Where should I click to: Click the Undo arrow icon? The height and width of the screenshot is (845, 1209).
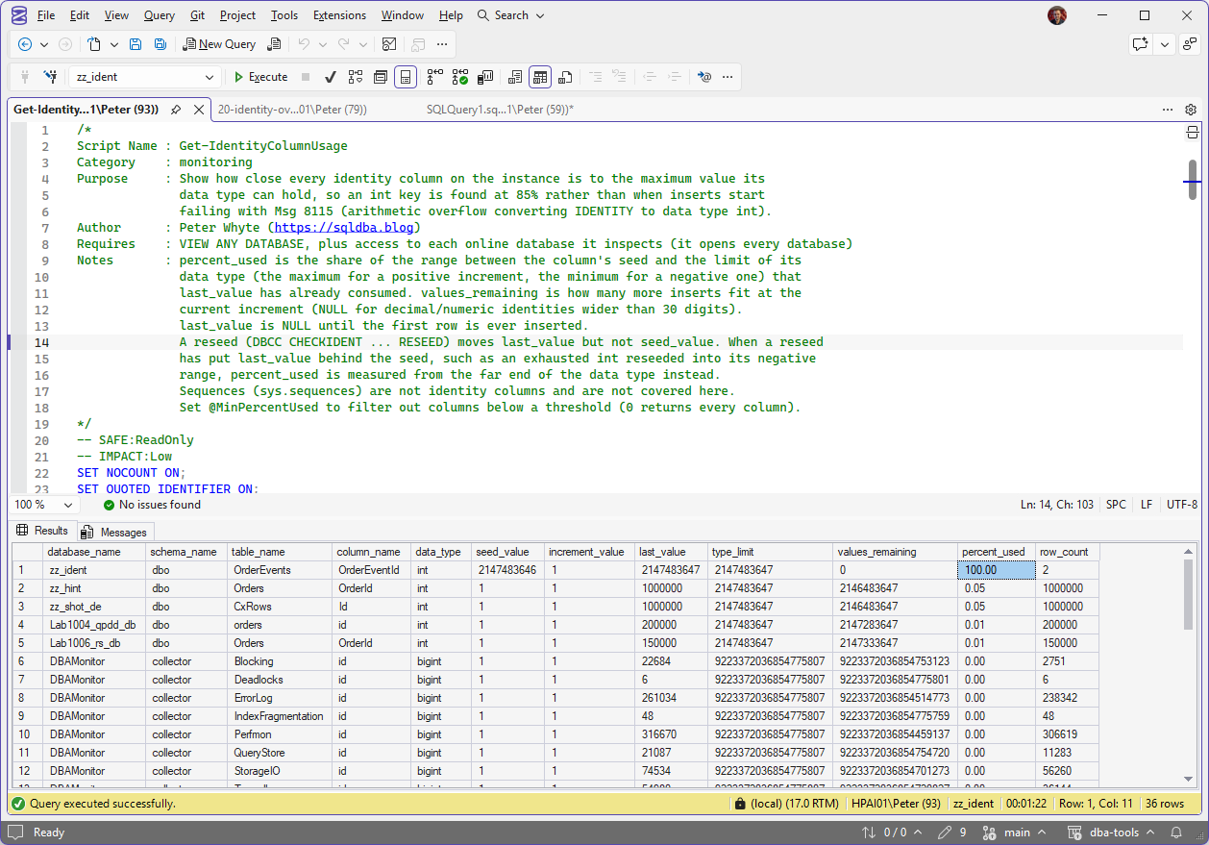click(304, 44)
